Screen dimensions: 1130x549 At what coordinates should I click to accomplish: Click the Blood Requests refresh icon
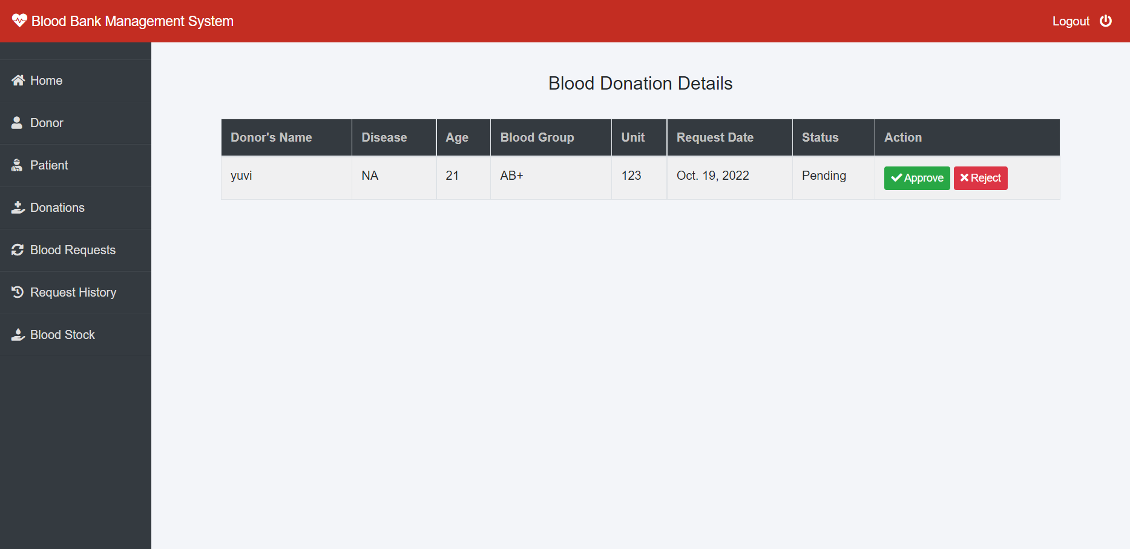17,250
